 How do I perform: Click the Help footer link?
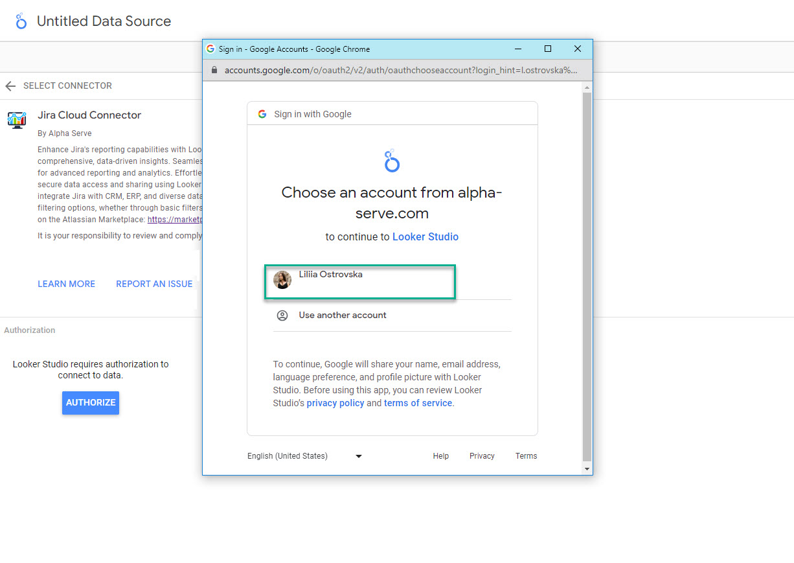click(440, 456)
